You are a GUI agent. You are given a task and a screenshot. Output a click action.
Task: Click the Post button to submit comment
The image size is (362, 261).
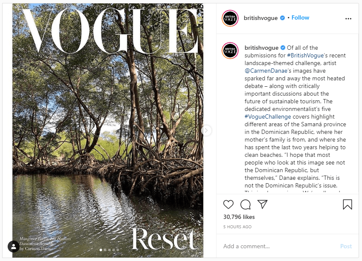346,246
